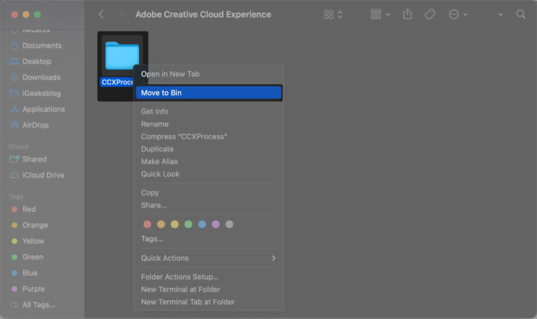
Task: Go back with the left arrow
Action: [x=101, y=14]
